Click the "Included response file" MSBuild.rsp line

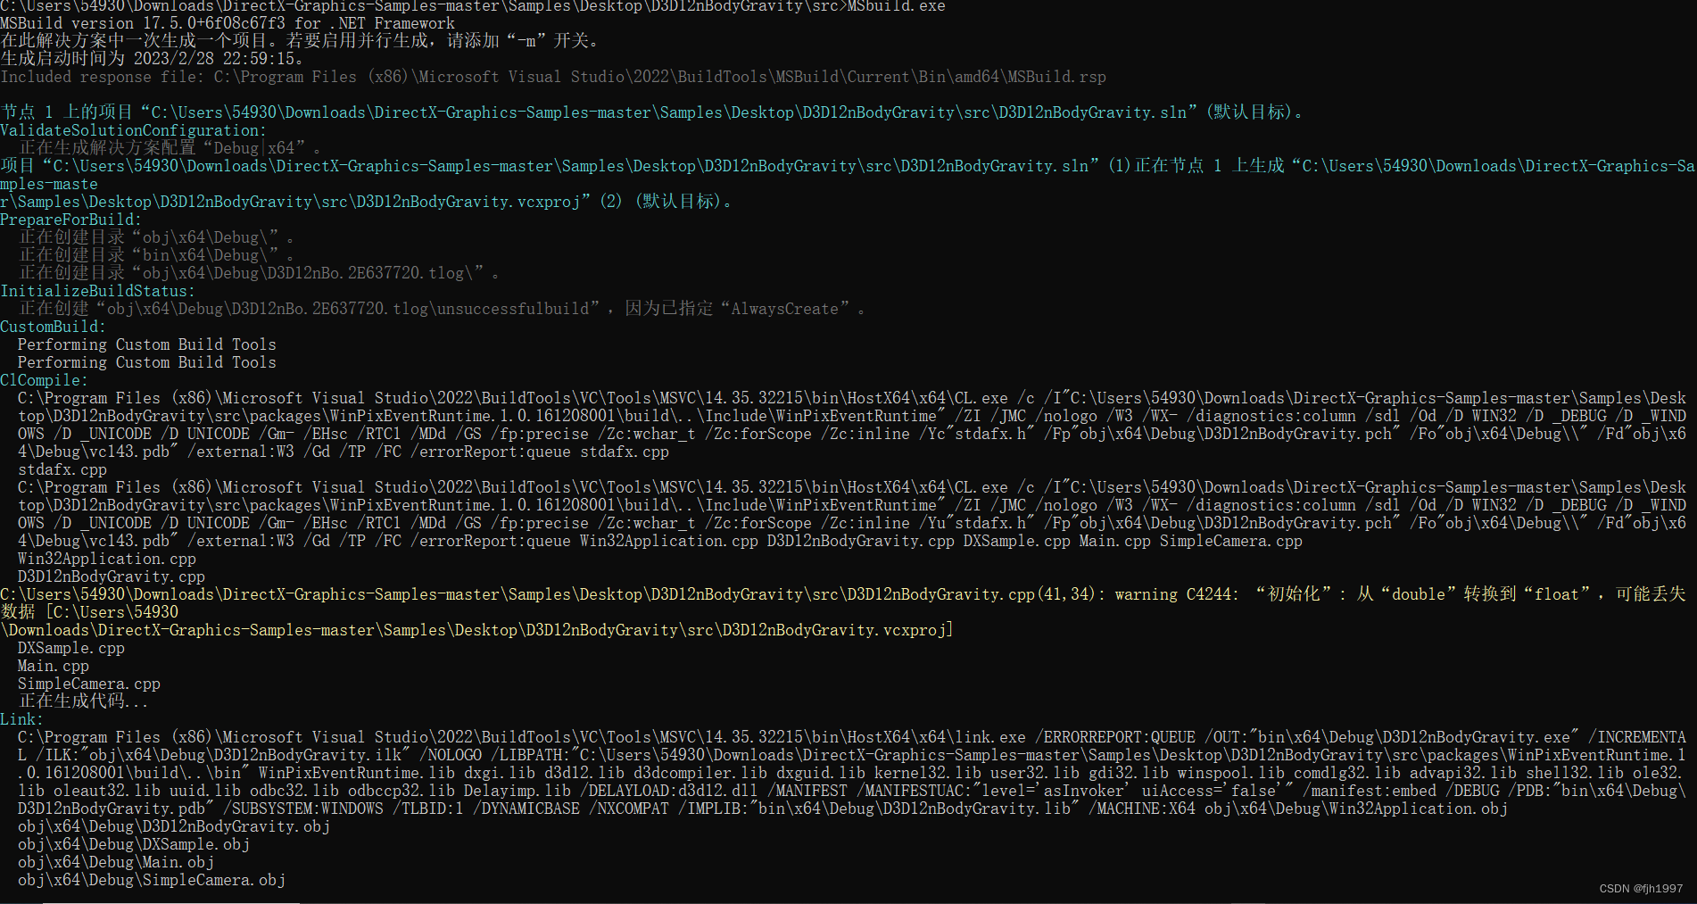(x=553, y=77)
